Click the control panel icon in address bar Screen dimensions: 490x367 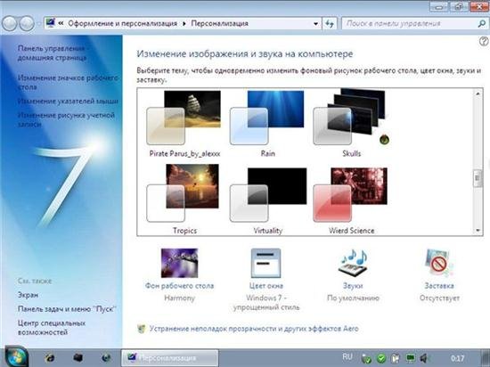click(x=50, y=23)
